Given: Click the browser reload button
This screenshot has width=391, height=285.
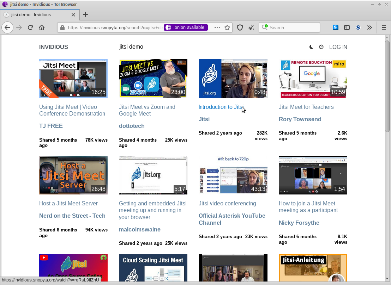Looking at the screenshot, I should point(31,27).
